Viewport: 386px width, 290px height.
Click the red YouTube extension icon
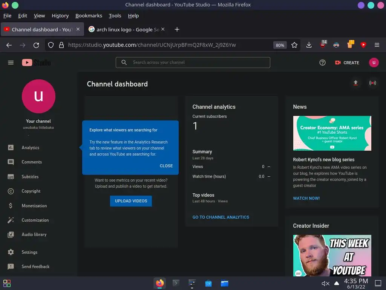tap(363, 45)
